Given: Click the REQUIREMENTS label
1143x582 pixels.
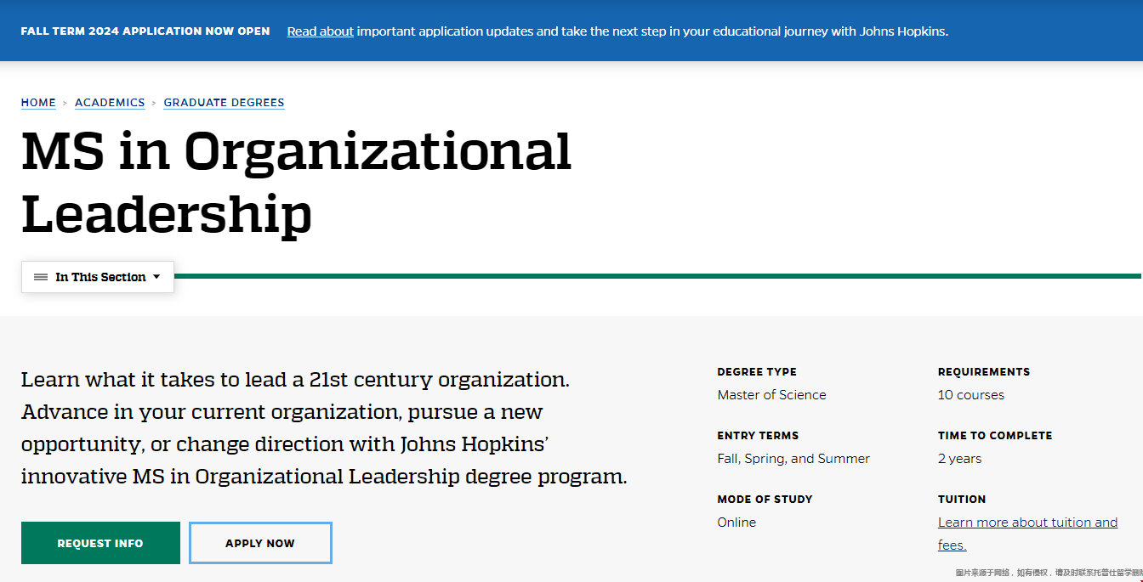Looking at the screenshot, I should pyautogui.click(x=984, y=372).
